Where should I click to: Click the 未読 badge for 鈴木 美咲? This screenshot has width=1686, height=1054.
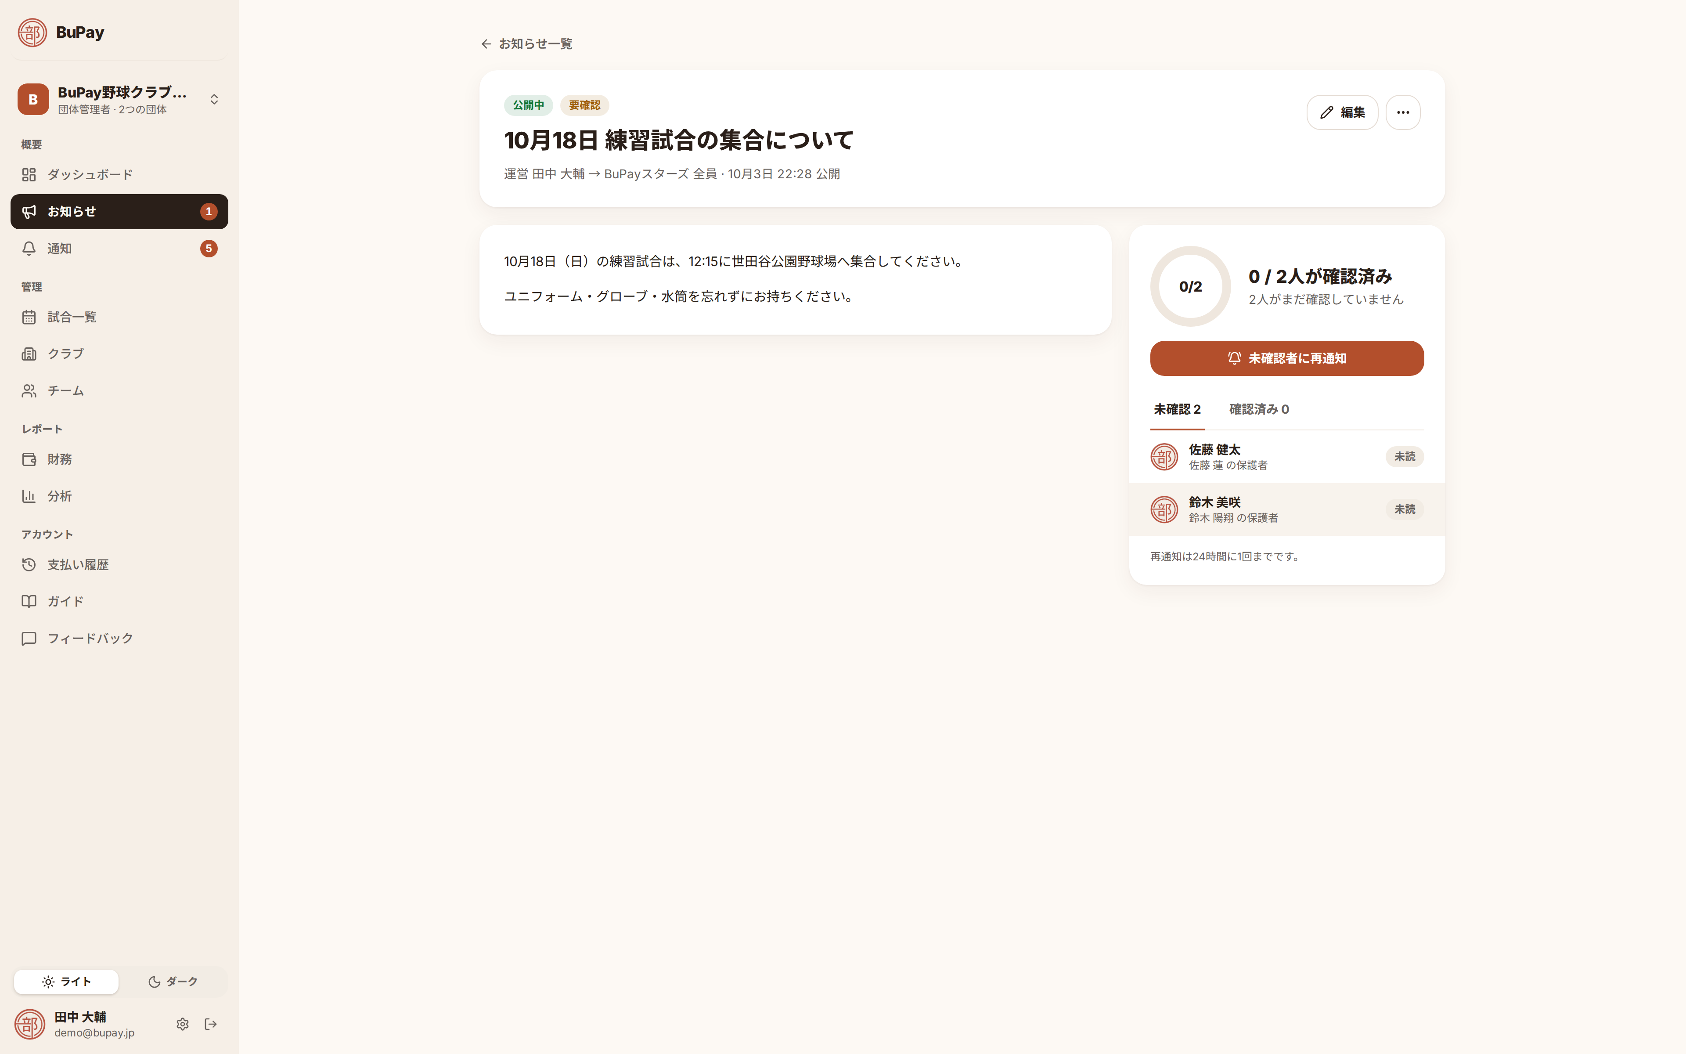tap(1405, 509)
